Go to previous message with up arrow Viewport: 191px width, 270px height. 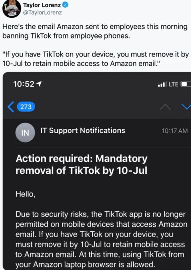165,107
